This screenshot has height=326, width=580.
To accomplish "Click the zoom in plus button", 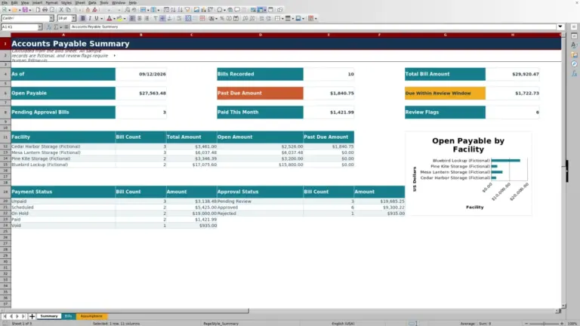I will click(x=562, y=324).
